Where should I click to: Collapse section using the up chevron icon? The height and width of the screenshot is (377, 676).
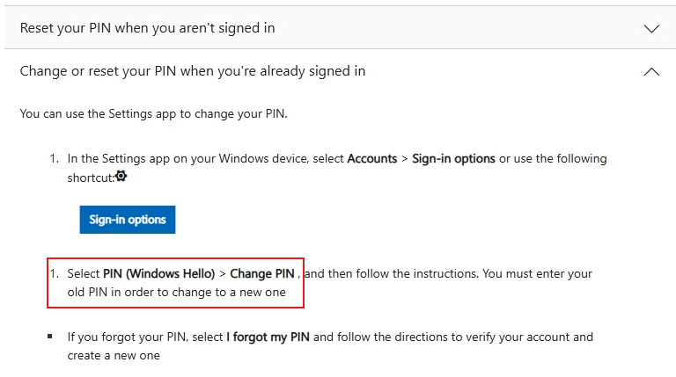point(651,71)
